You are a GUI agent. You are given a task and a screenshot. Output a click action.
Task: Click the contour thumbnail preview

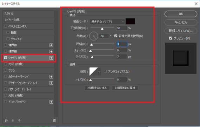coord(94,72)
